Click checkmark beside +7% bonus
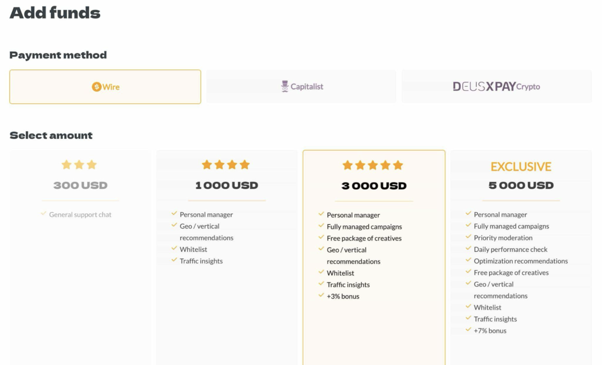Image resolution: width=602 pixels, height=365 pixels. tap(468, 330)
